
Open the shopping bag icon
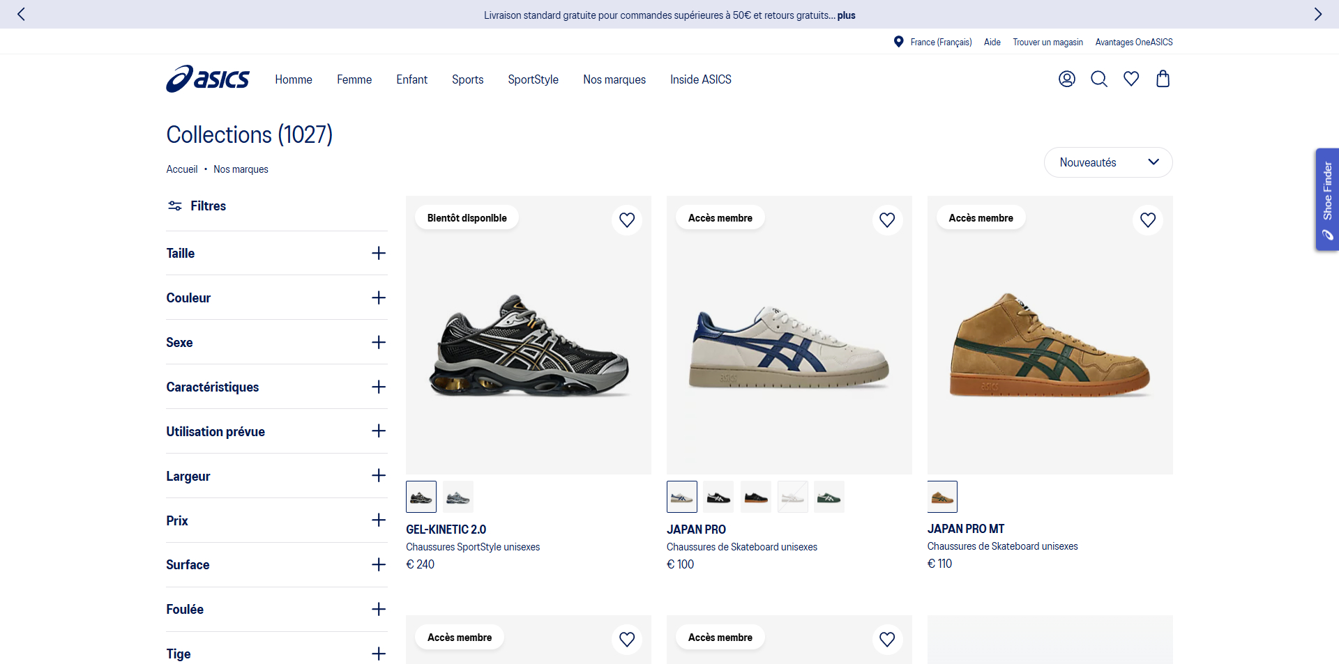point(1163,79)
